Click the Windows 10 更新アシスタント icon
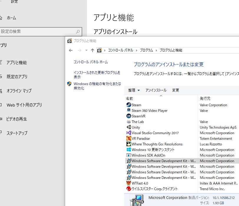 point(129,149)
